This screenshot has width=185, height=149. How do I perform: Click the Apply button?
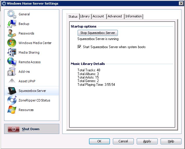coord(147,141)
